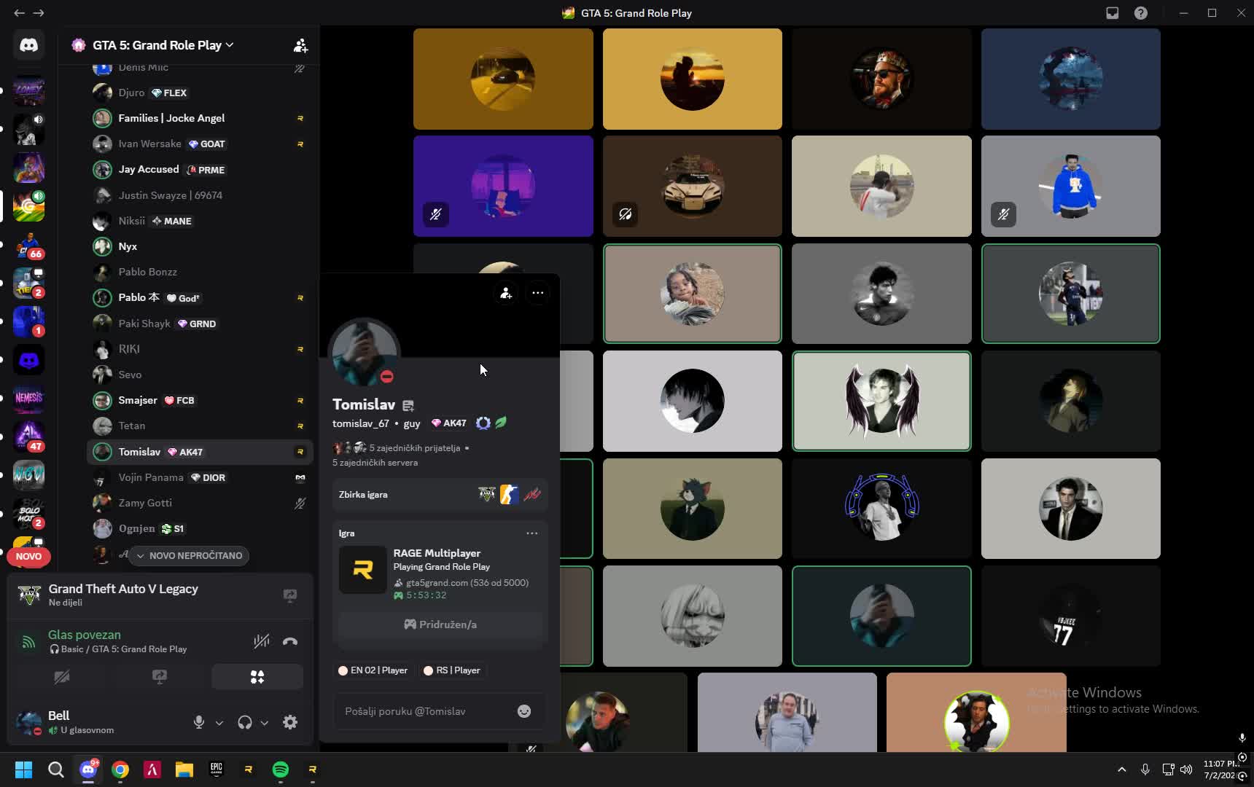Open user settings gear icon
Viewport: 1254px width, 787px height.
290,722
